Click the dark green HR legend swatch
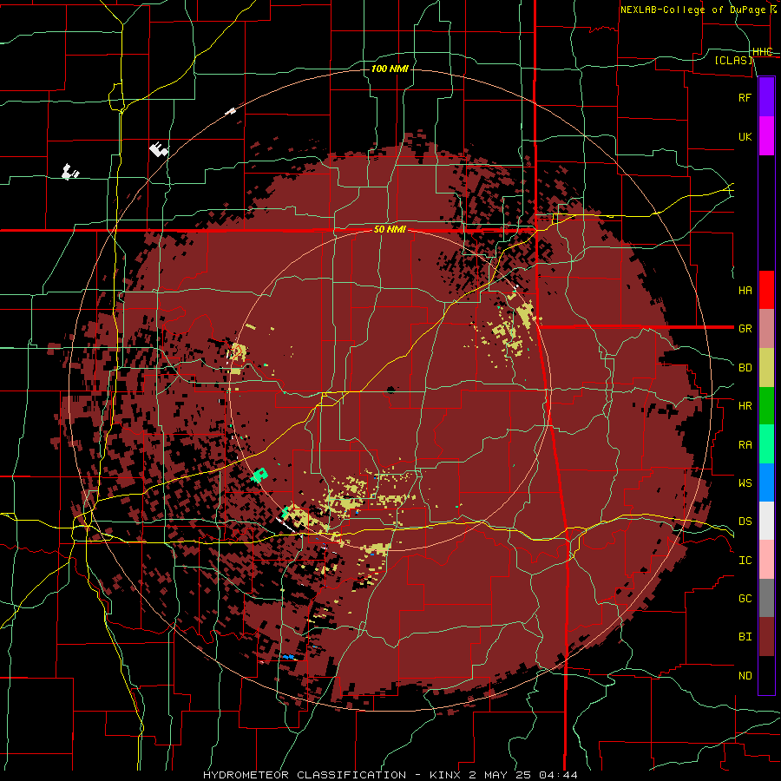Image resolution: width=781 pixels, height=781 pixels. pyautogui.click(x=766, y=405)
